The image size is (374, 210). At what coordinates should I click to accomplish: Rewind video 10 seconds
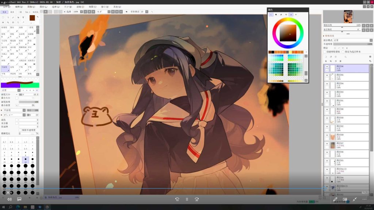tap(177, 199)
